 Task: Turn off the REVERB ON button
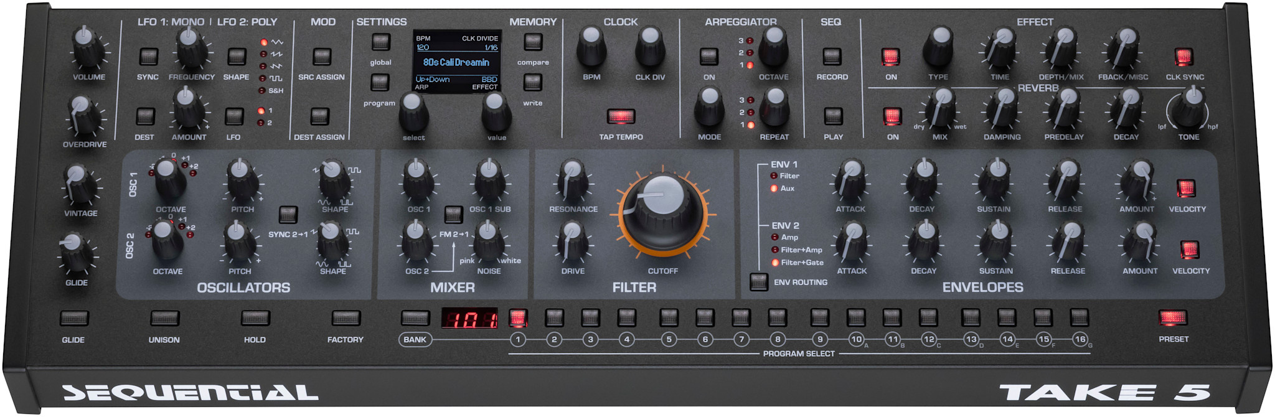click(x=892, y=116)
